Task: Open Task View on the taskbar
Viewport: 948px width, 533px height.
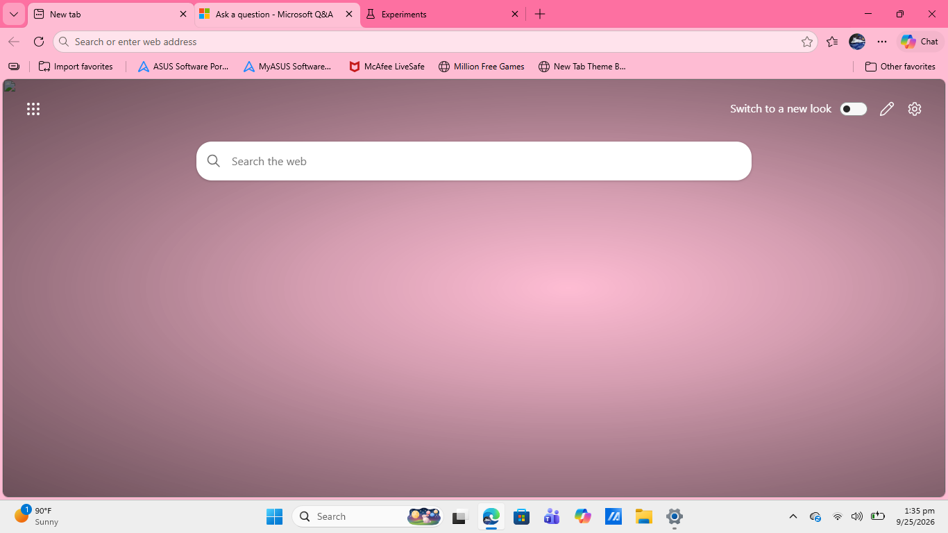Action: [459, 516]
